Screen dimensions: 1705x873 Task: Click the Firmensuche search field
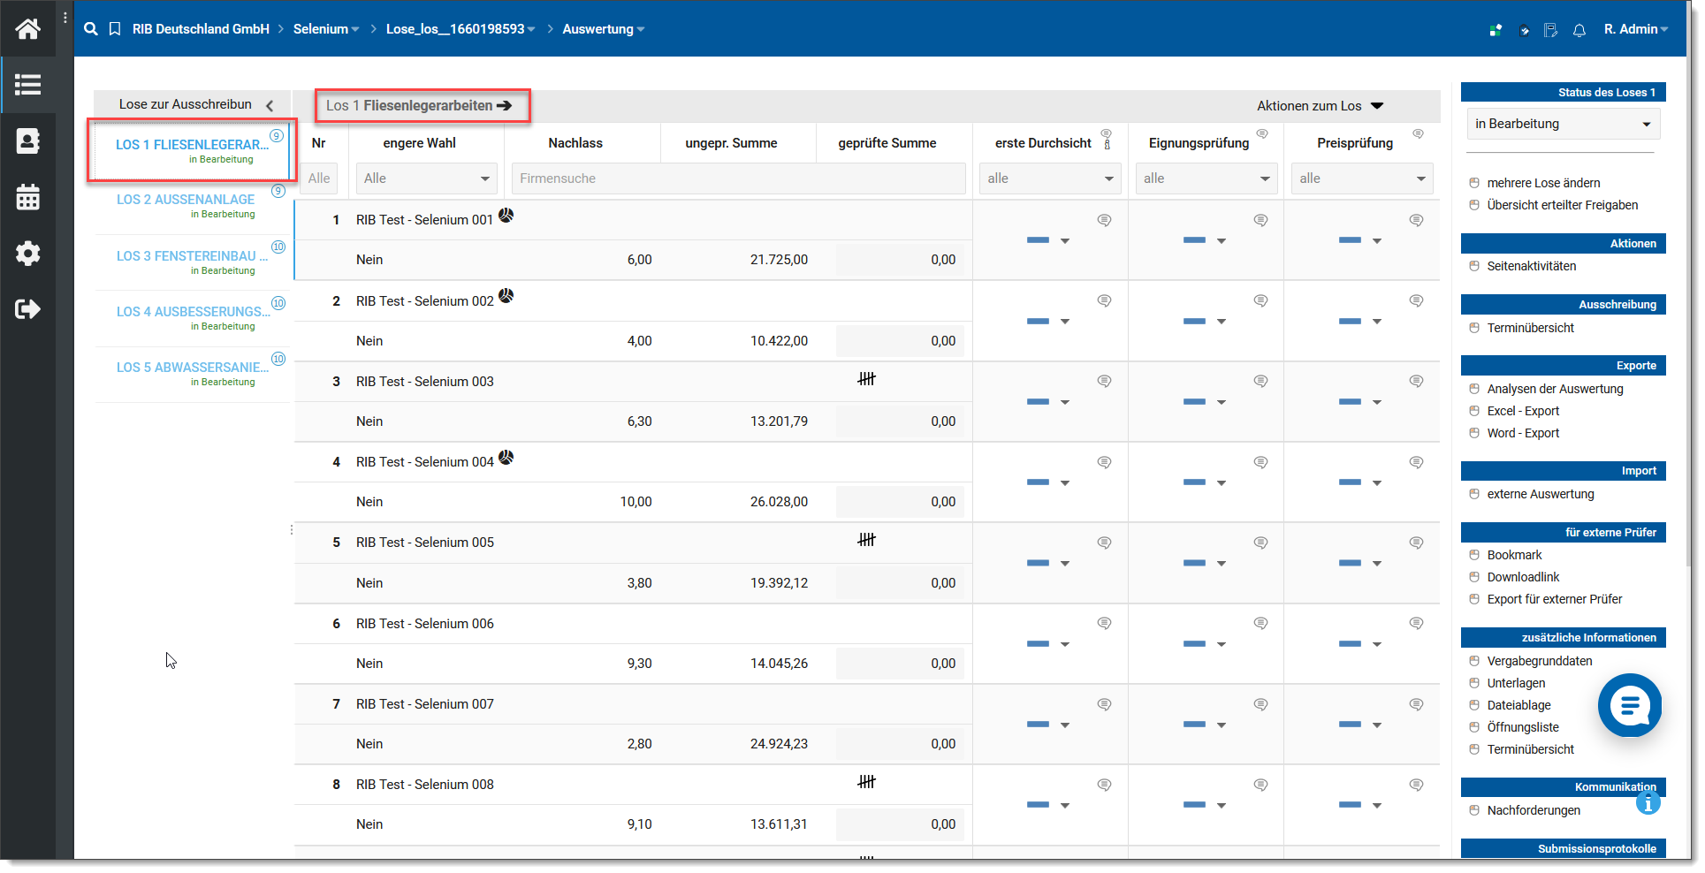click(x=738, y=178)
